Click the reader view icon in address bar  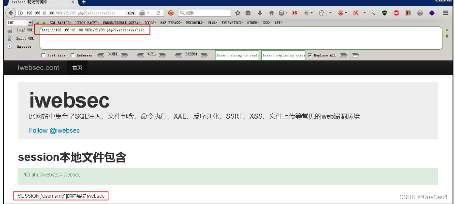pyautogui.click(x=142, y=13)
